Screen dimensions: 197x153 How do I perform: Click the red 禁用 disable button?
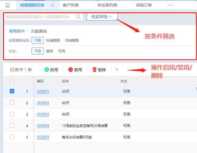75,70
